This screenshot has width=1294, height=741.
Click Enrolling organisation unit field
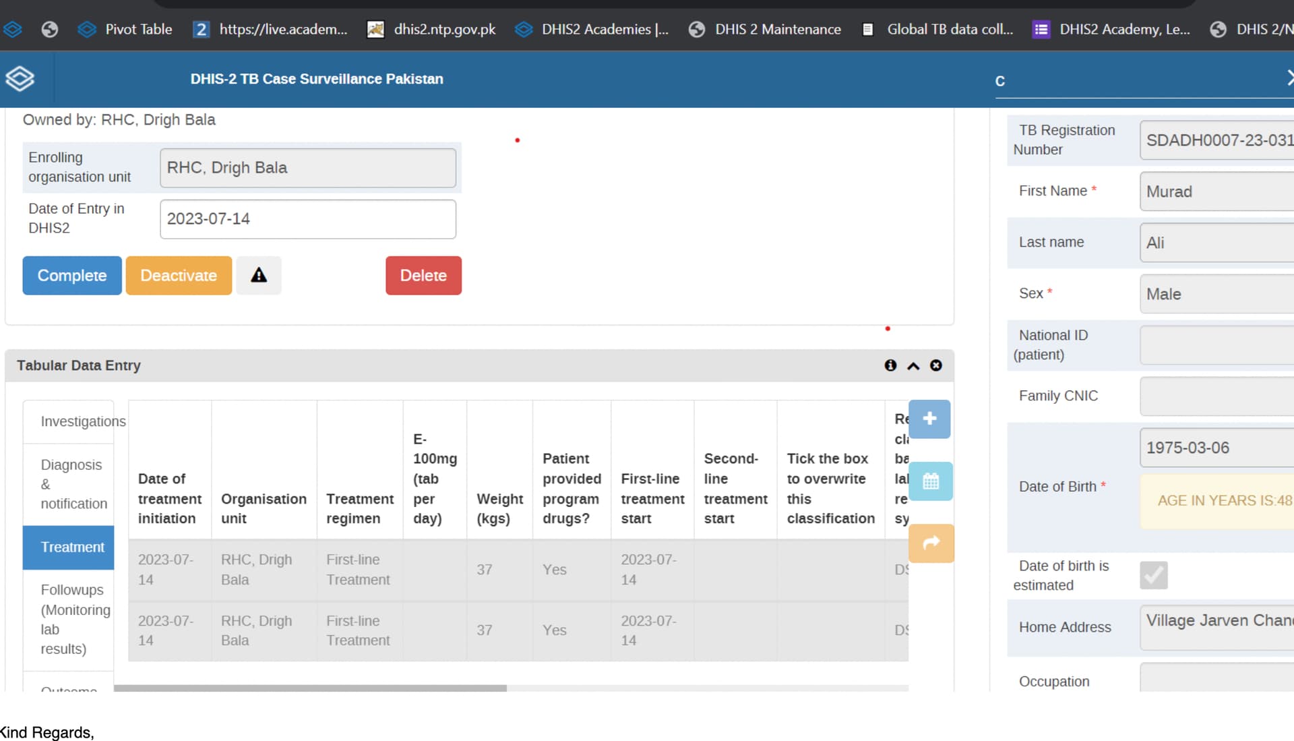307,168
